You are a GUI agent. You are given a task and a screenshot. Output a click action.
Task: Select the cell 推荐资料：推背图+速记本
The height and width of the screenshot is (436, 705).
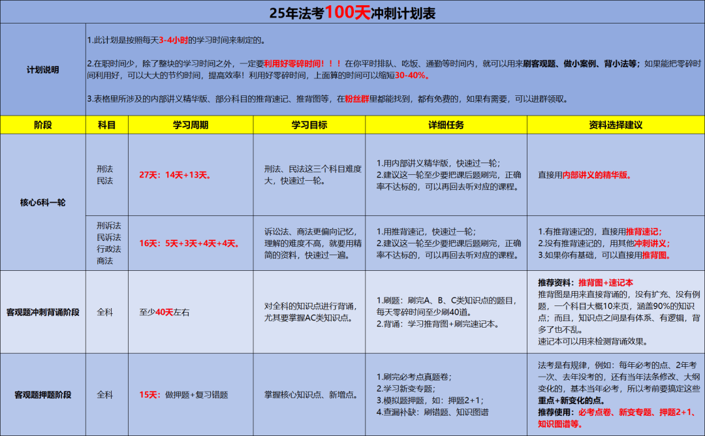point(616,312)
